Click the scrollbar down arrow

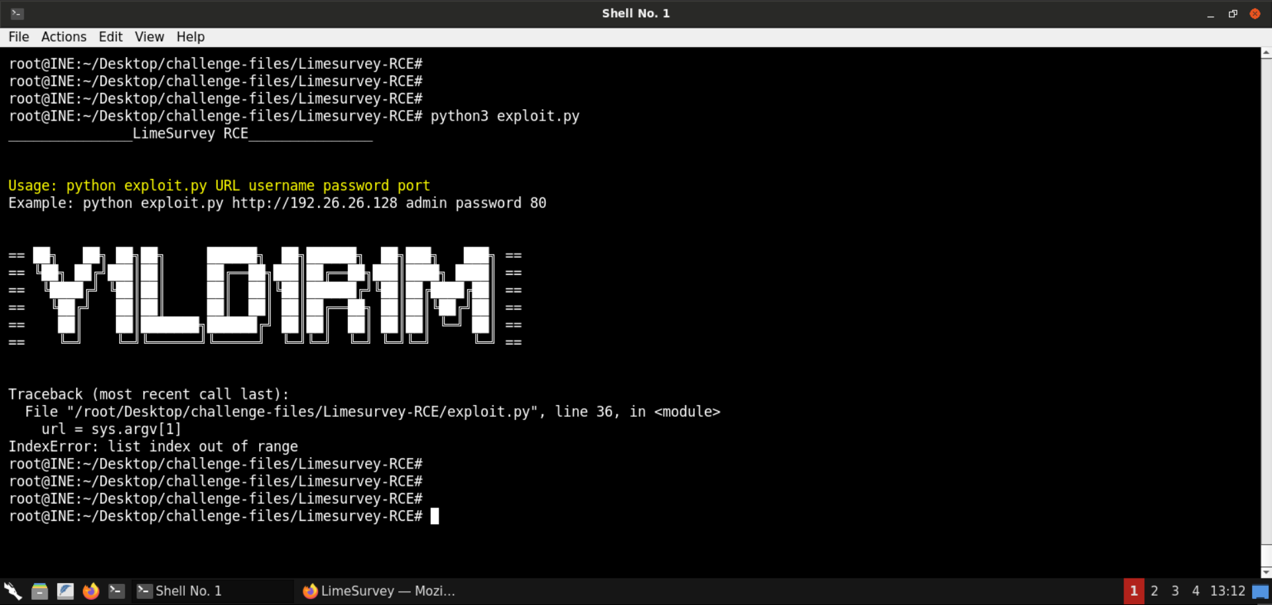click(x=1266, y=573)
